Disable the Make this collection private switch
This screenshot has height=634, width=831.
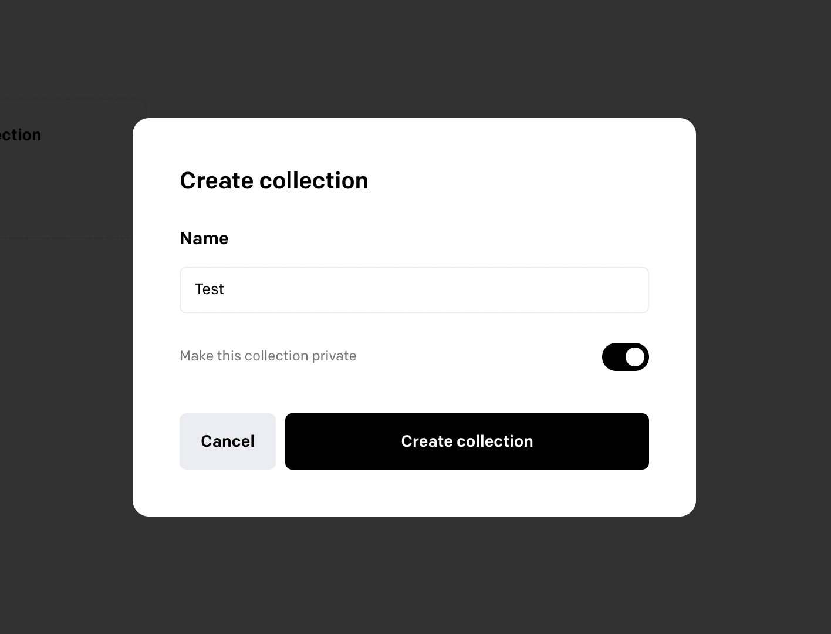click(x=626, y=357)
